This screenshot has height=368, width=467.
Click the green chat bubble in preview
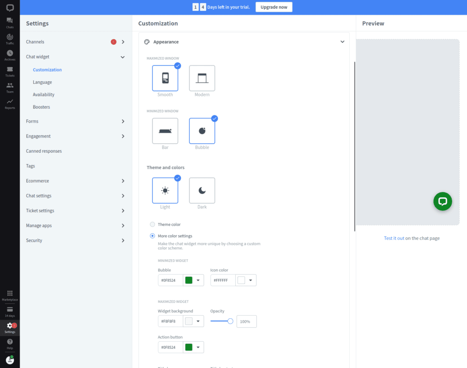pos(442,201)
